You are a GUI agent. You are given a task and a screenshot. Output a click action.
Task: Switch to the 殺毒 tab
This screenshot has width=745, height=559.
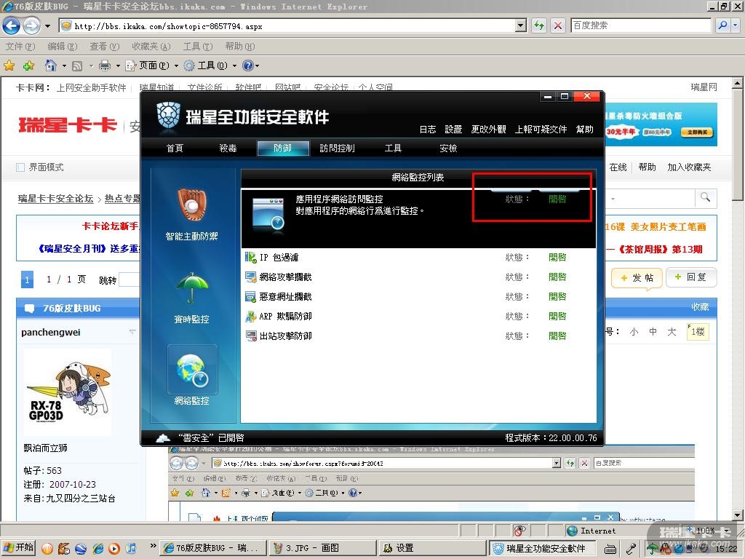coord(228,148)
